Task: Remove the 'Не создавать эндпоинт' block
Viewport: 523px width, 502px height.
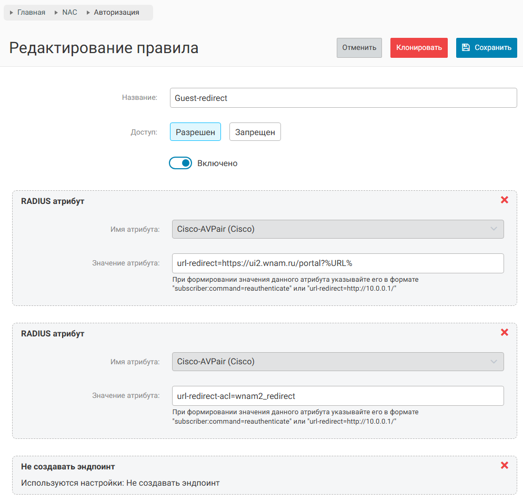Action: click(504, 465)
